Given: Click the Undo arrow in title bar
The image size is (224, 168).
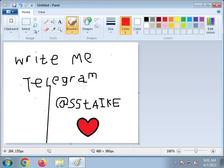Looking at the screenshot, I should pyautogui.click(x=20, y=5).
